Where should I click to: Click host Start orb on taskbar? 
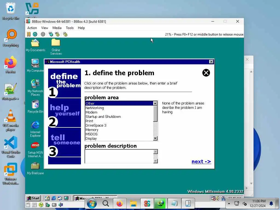coord(92,203)
